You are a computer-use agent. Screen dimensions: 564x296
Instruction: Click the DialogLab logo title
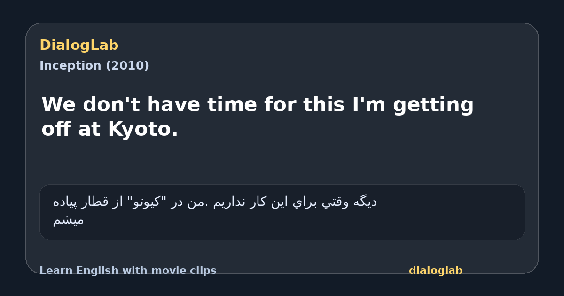coord(79,45)
